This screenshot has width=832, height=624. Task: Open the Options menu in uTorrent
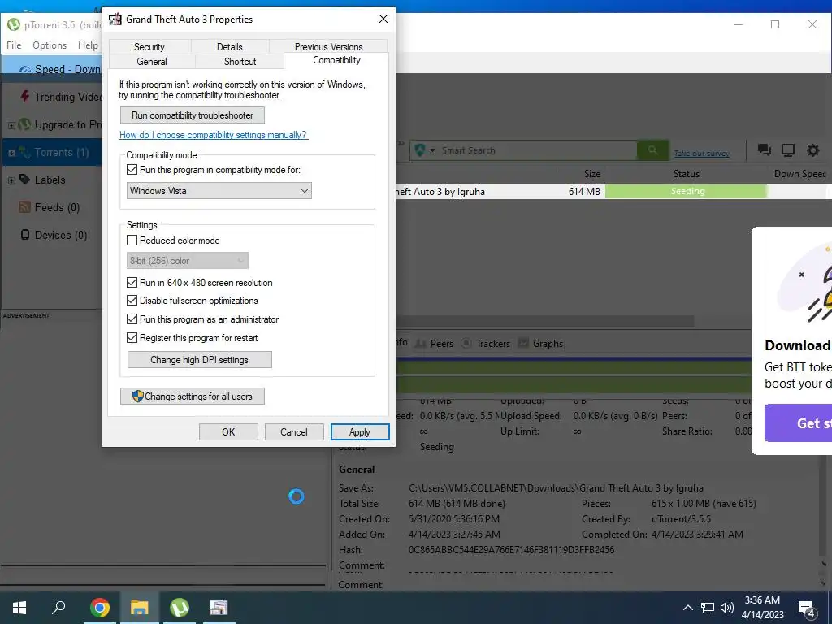coord(50,45)
